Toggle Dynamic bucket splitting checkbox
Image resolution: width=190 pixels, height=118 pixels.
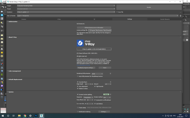(x=78, y=94)
